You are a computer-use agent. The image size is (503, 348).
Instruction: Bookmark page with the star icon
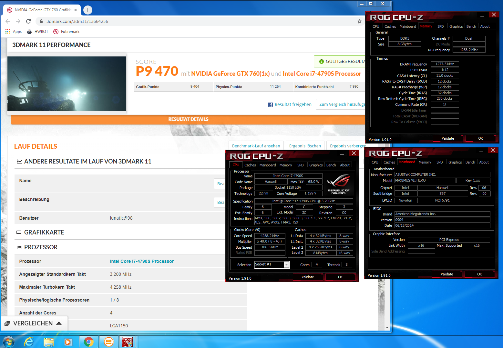[x=360, y=21]
